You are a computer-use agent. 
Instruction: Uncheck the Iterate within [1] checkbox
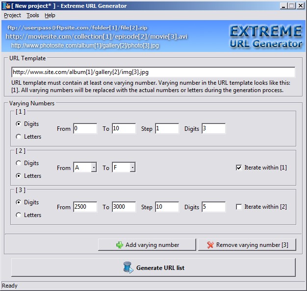(239, 168)
